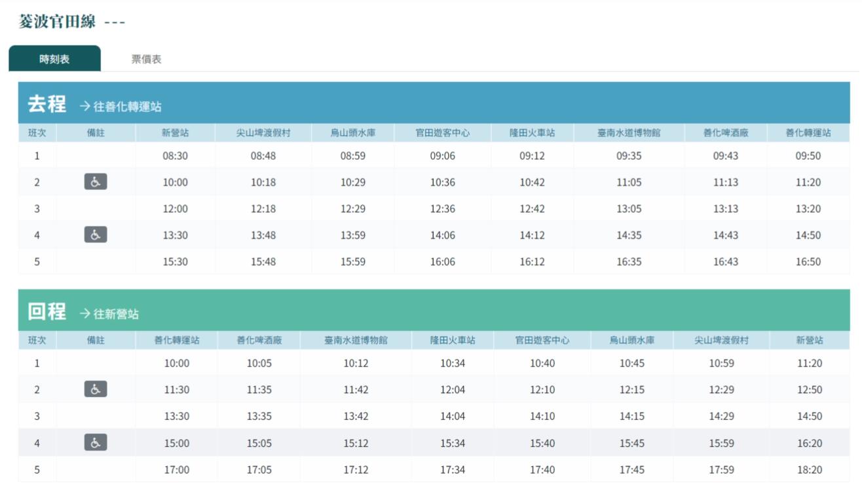Select 臺南水道博物館 column header in return table
The width and height of the screenshot is (862, 503).
point(356,341)
